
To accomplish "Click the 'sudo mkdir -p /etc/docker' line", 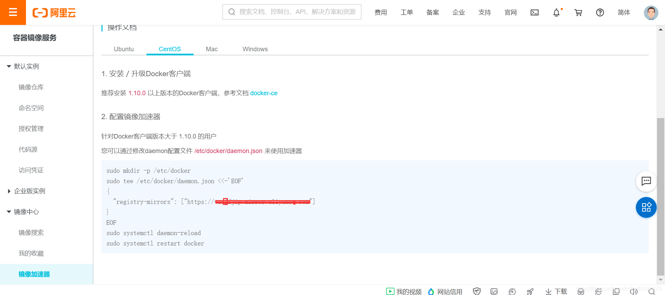I will (148, 171).
